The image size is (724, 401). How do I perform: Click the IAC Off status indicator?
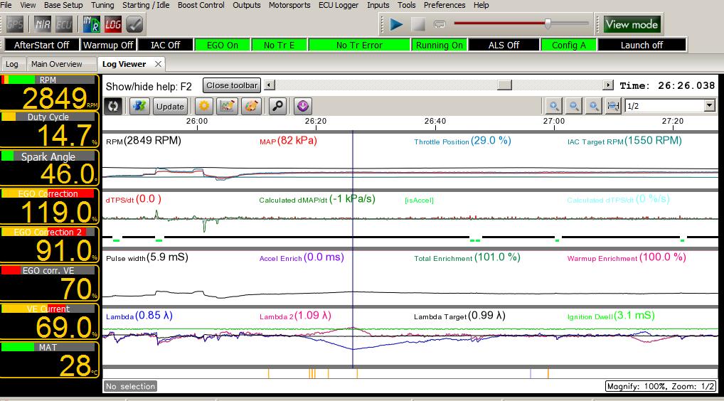point(165,45)
